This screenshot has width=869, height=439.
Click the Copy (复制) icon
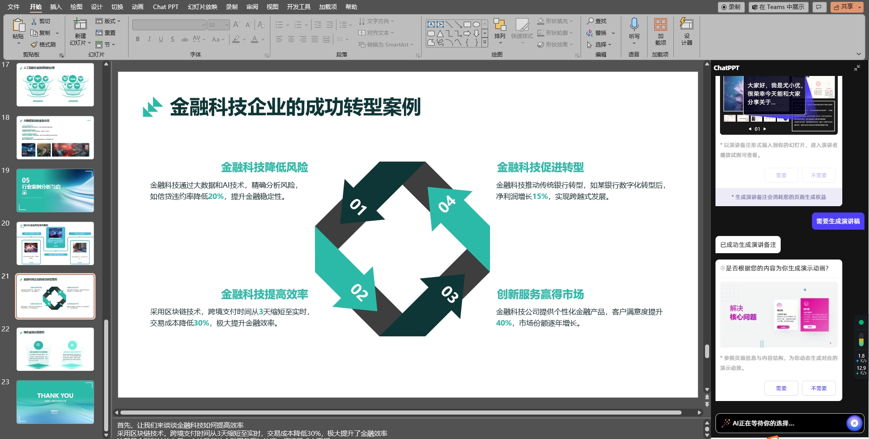pos(34,33)
